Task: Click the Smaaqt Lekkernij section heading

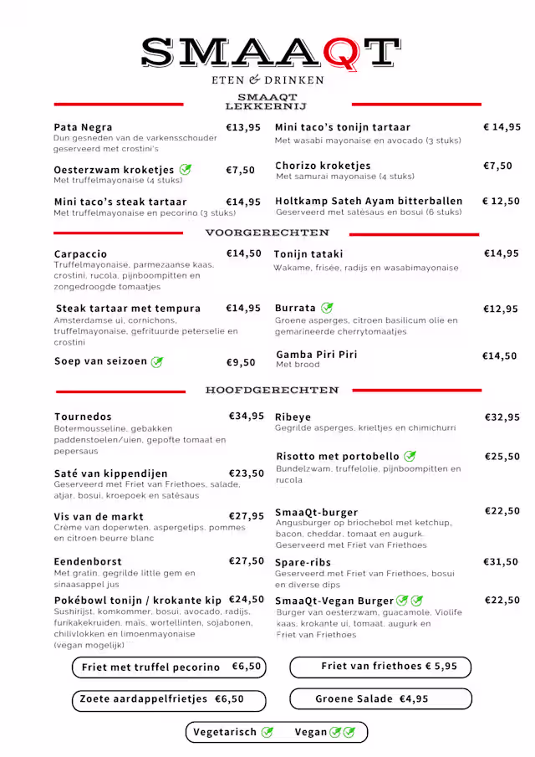Action: (267, 102)
